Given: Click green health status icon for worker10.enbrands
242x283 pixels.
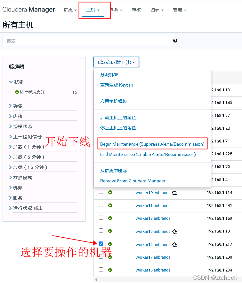Looking at the screenshot, I should (110, 192).
